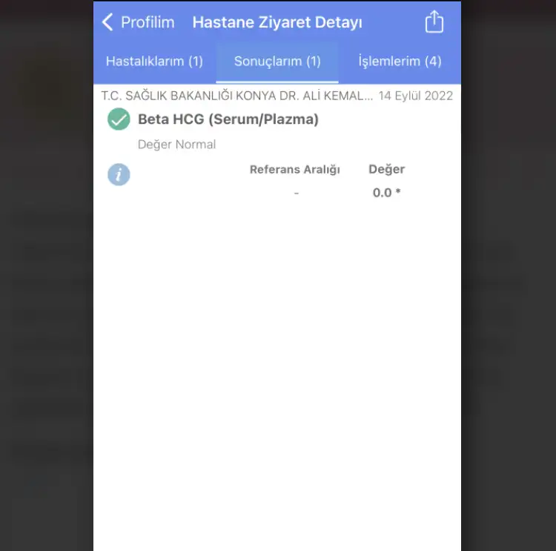Switch to Hastalıklarım (1) tab
Viewport: 556px width, 551px height.
[x=155, y=62]
